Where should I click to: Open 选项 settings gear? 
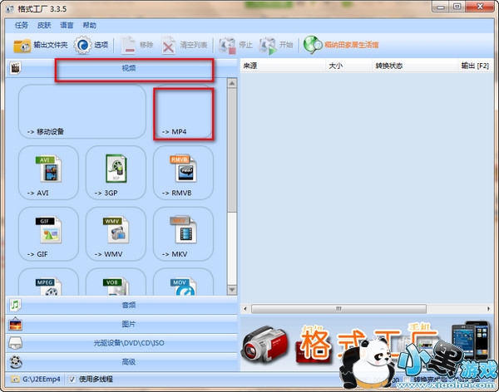click(x=91, y=45)
